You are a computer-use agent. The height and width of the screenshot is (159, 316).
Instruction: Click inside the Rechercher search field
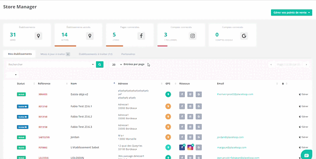pyautogui.click(x=48, y=65)
